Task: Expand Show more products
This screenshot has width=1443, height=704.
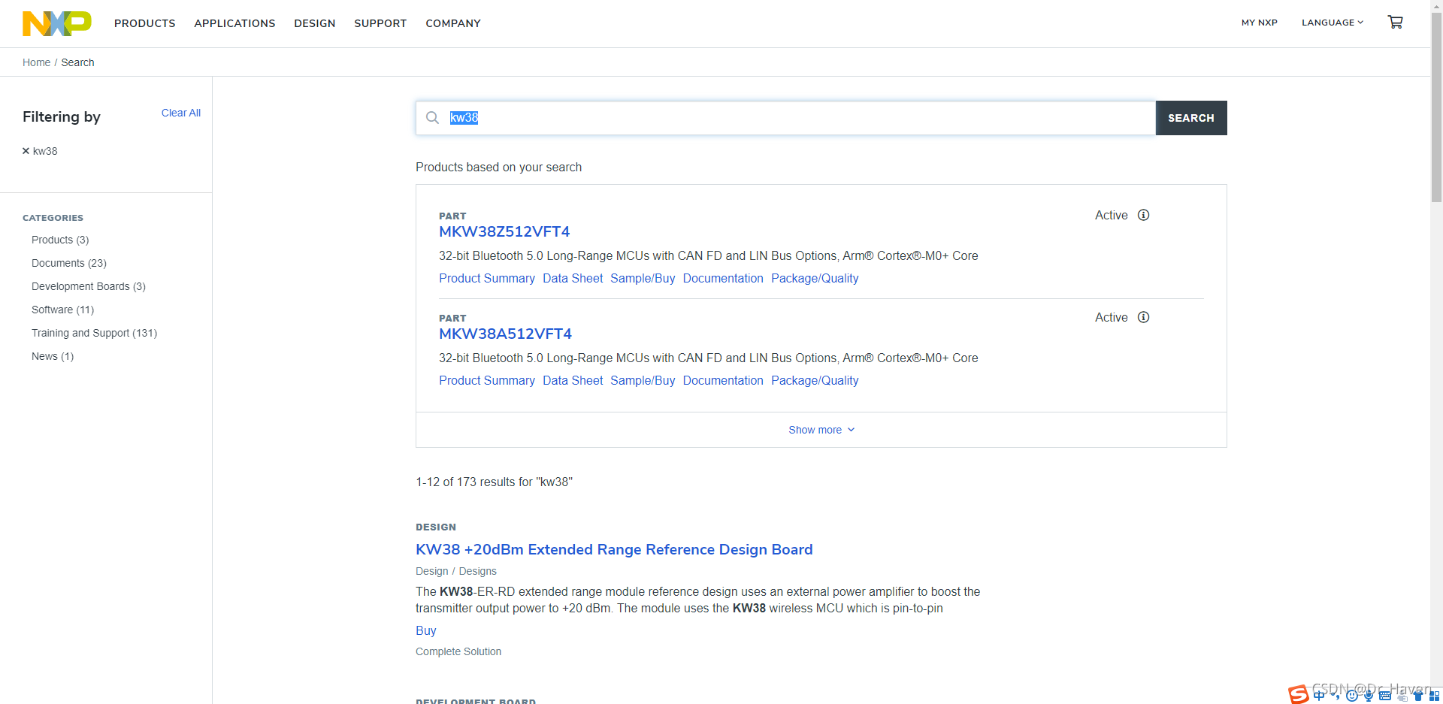Action: (x=821, y=430)
